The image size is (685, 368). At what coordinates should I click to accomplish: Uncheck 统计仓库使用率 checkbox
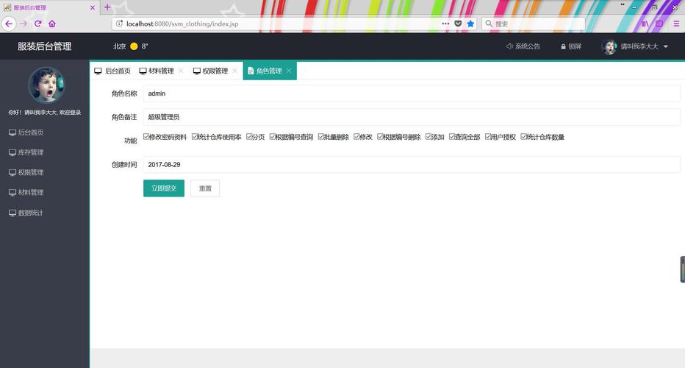click(195, 136)
